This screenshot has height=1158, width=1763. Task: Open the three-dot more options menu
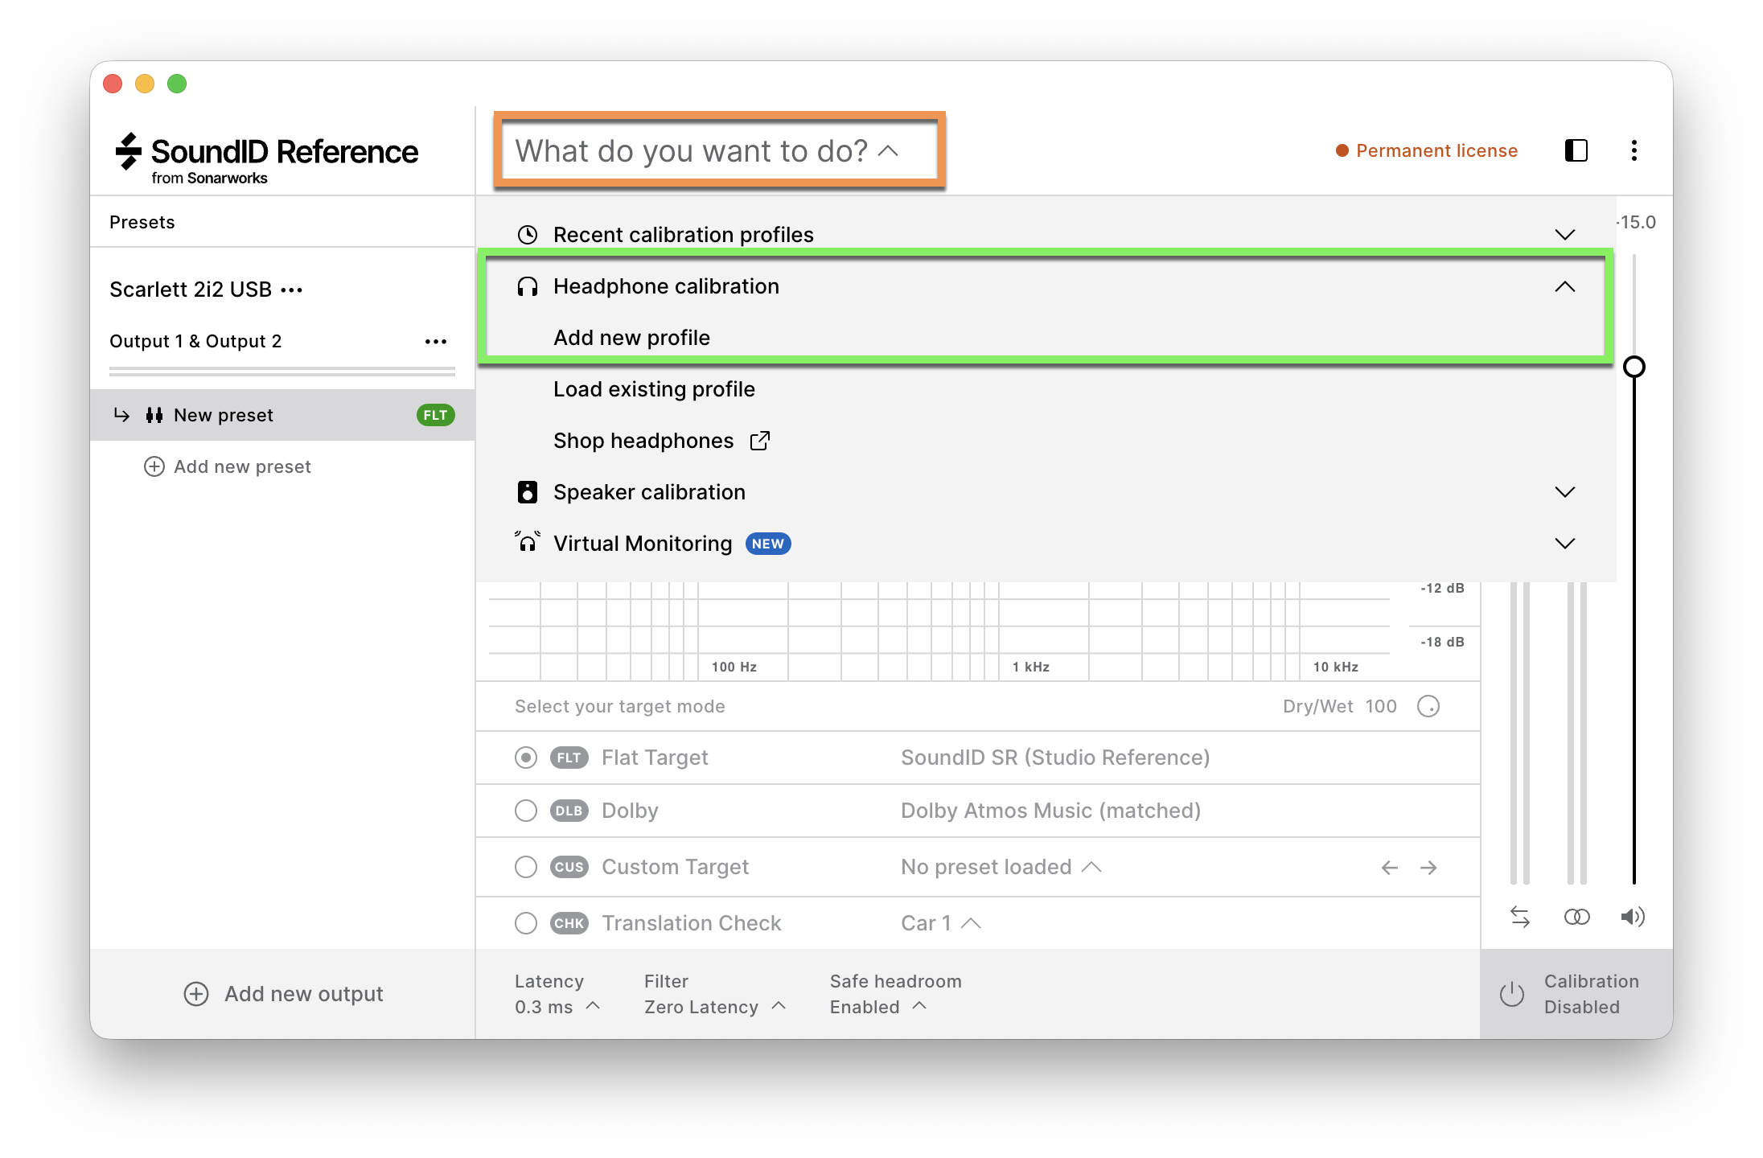pyautogui.click(x=1634, y=150)
